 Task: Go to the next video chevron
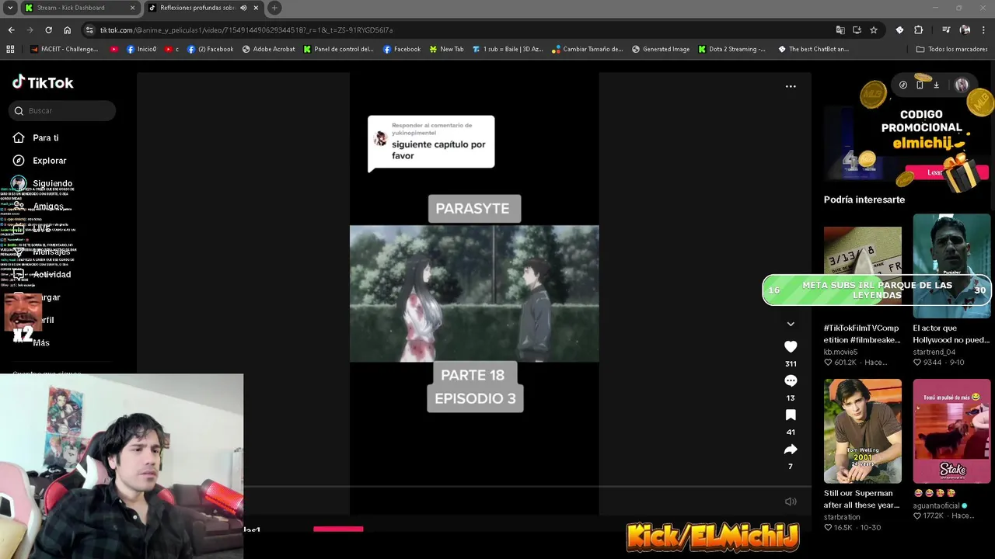791,324
